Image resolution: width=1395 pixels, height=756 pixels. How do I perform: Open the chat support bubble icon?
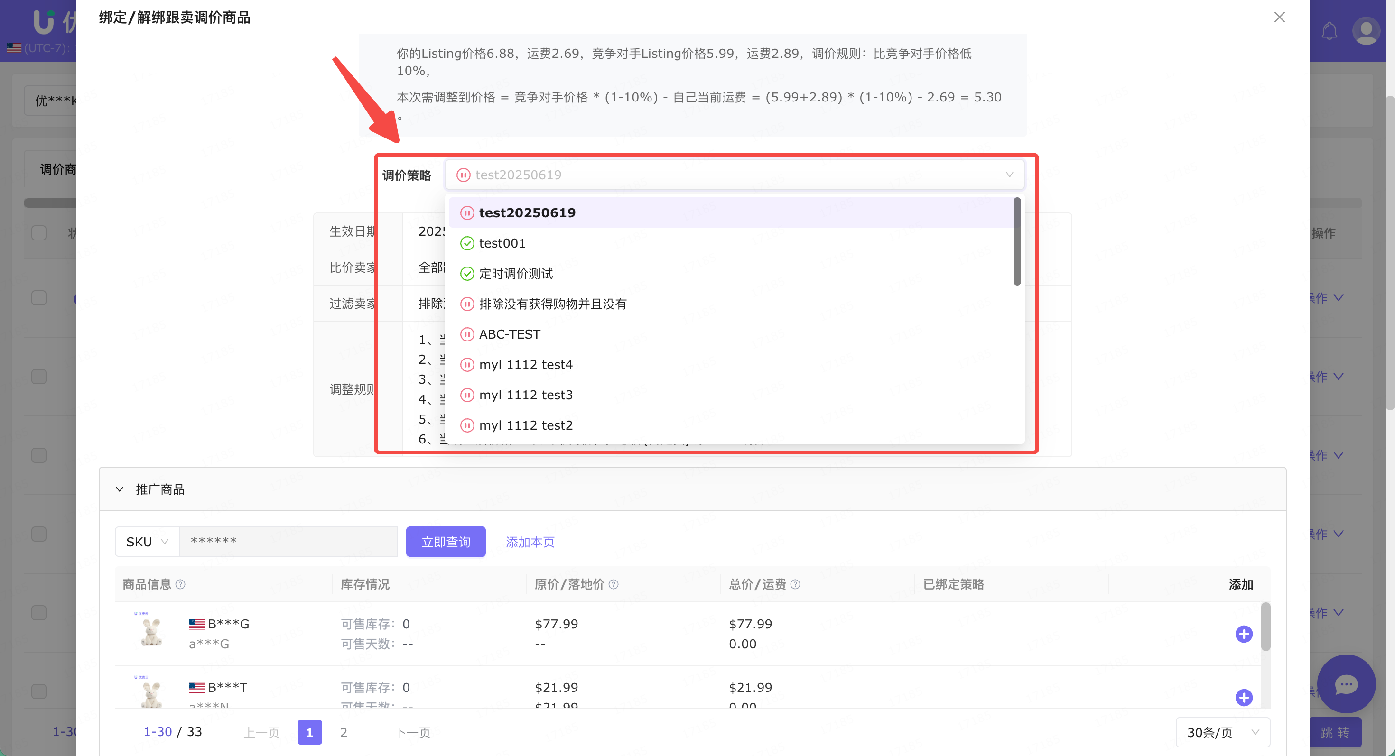tap(1346, 684)
